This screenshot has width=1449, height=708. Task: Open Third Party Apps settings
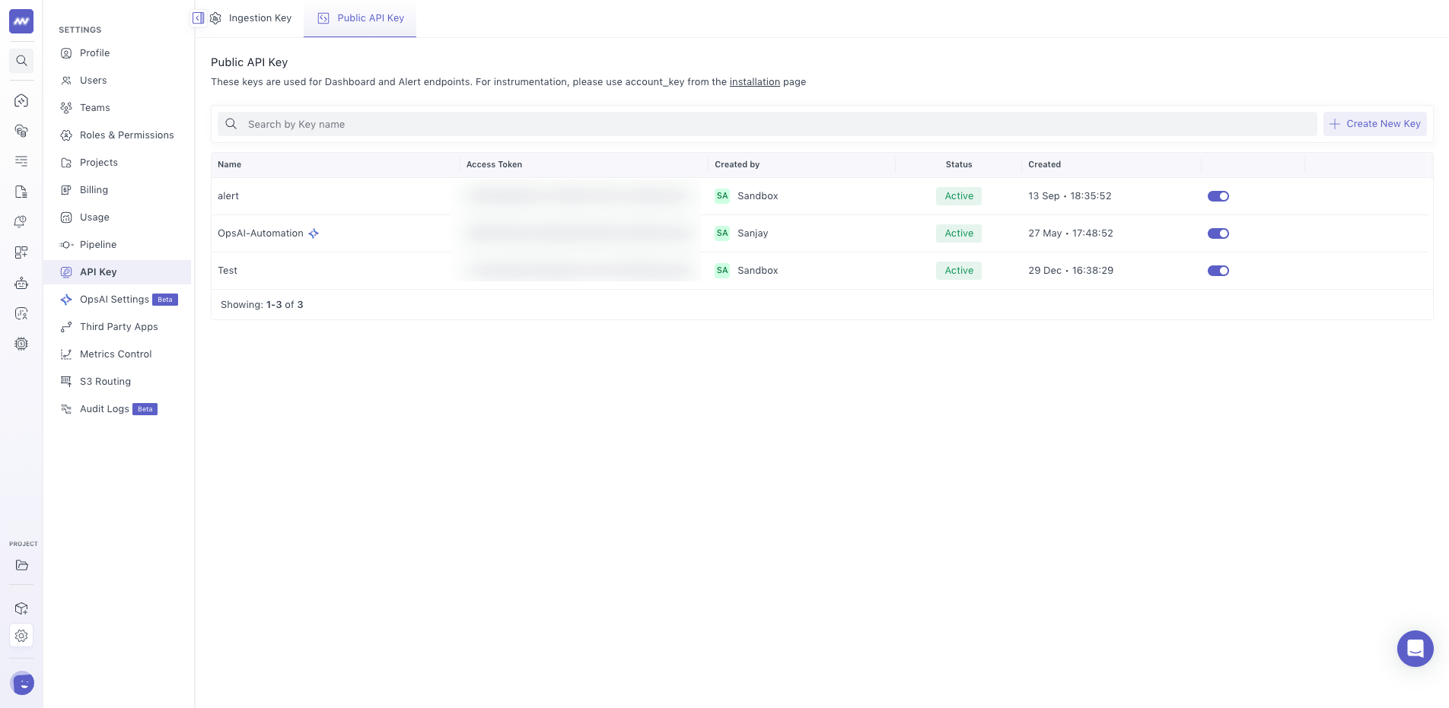tap(117, 327)
